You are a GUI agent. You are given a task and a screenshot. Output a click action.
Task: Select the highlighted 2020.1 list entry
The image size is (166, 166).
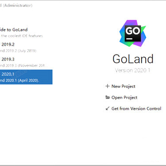tap(26, 77)
